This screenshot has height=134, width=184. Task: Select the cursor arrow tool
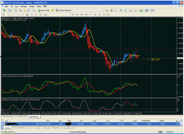click(4, 15)
